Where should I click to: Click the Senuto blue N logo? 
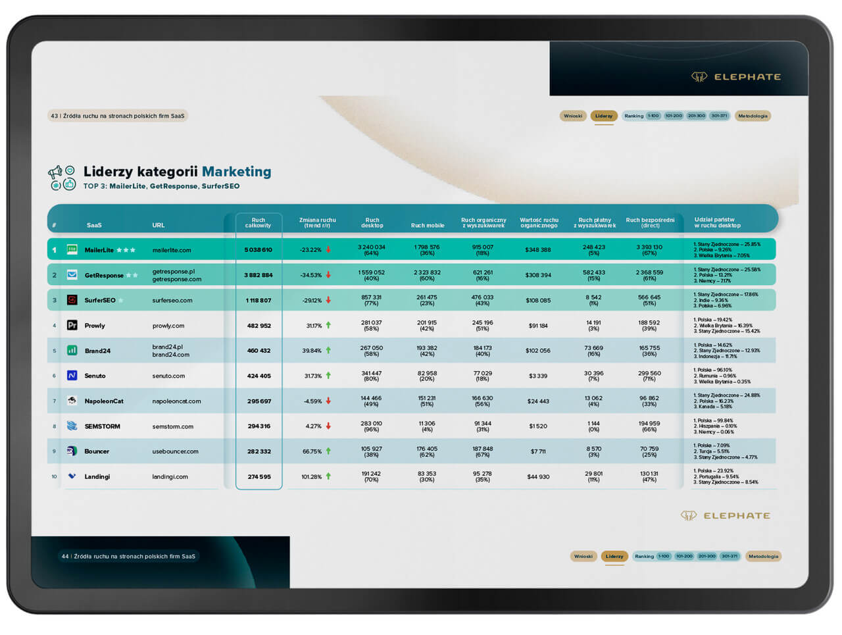click(x=72, y=375)
